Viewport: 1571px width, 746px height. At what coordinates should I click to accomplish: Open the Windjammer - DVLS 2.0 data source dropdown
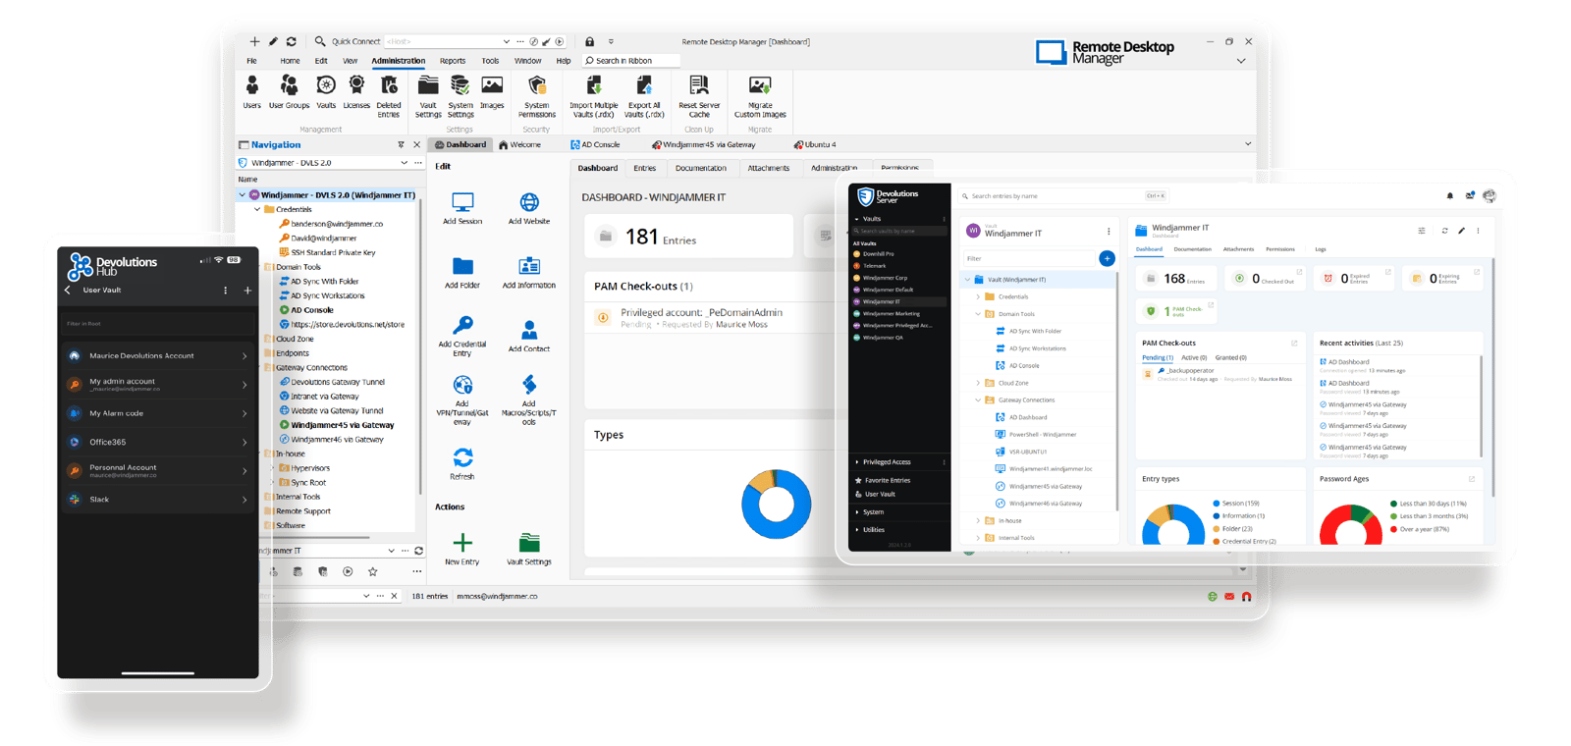coord(404,163)
